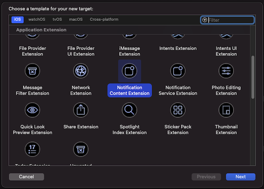This screenshot has width=264, height=189.
Task: Select the Cross-platform tab
Action: coord(104,19)
